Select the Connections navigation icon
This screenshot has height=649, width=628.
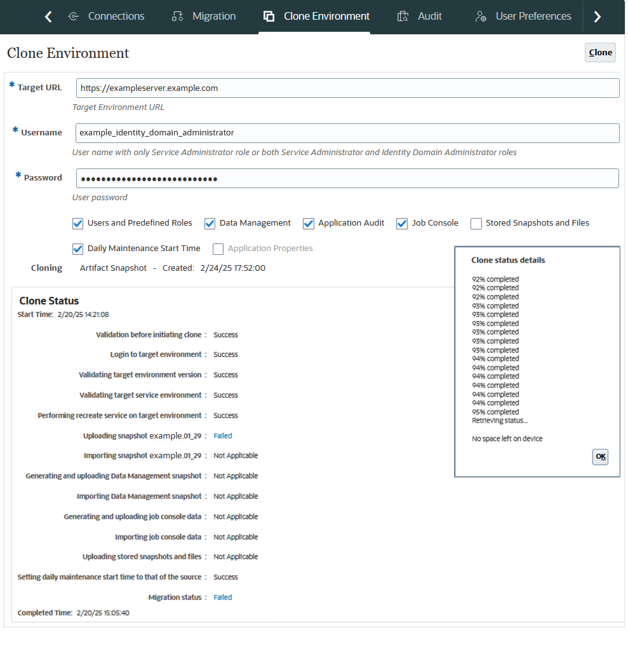pyautogui.click(x=72, y=17)
